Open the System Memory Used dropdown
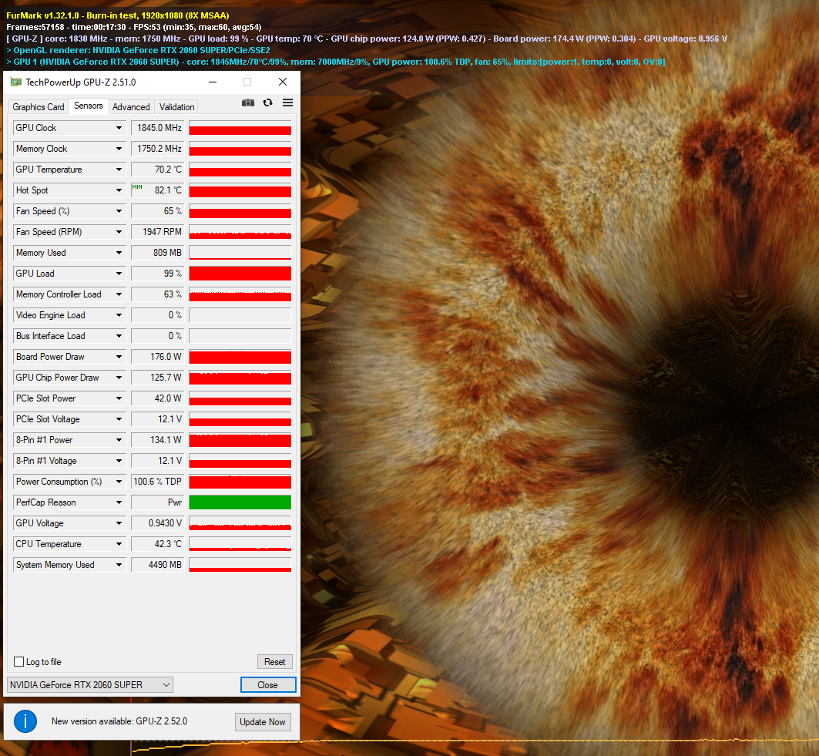The width and height of the screenshot is (819, 756). 119,566
